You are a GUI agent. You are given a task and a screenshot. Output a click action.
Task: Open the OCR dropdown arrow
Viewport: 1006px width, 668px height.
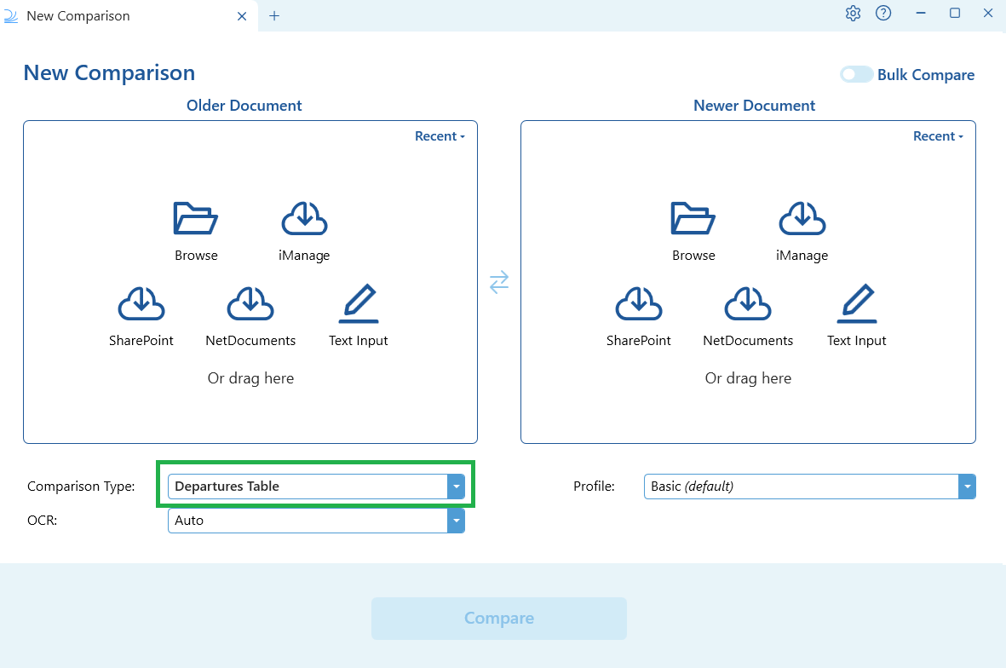[x=457, y=521]
